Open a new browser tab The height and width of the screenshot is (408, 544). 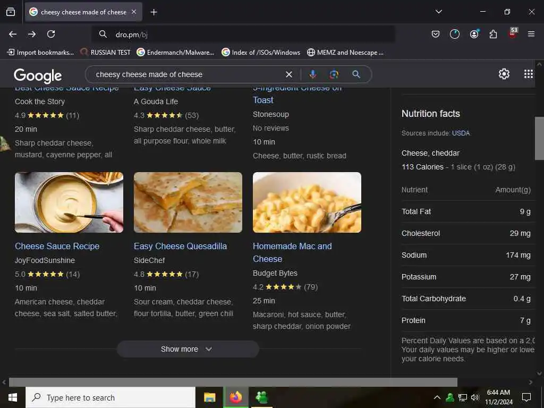coord(154,12)
